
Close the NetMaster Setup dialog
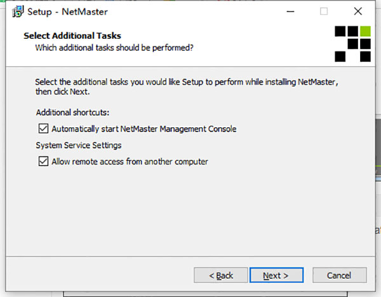pyautogui.click(x=357, y=11)
